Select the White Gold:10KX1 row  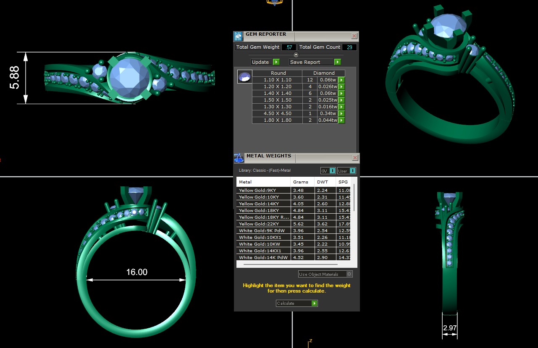[294, 237]
